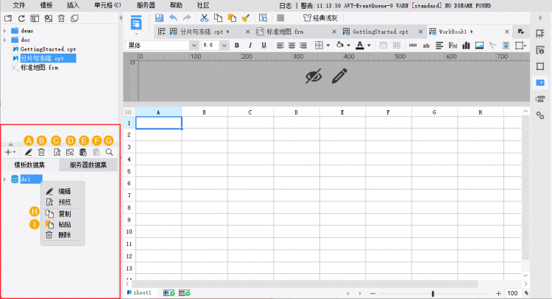Click the Cut scissors icon
Image resolution: width=552 pixels, height=299 pixels.
click(x=204, y=18)
